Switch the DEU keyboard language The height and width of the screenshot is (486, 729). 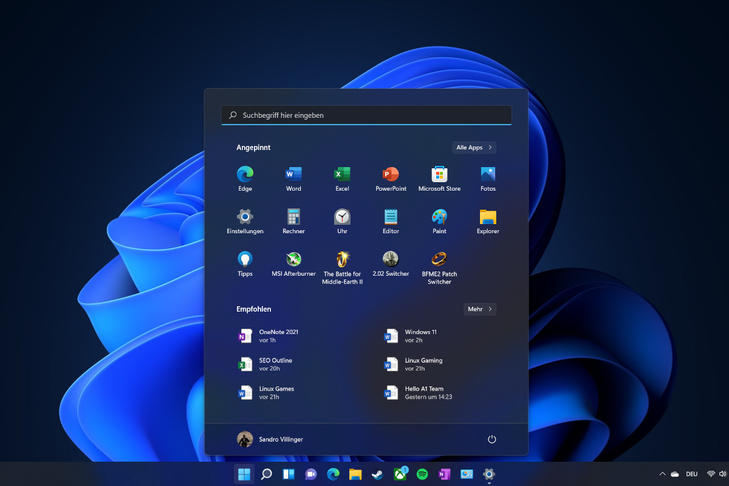[x=691, y=474]
